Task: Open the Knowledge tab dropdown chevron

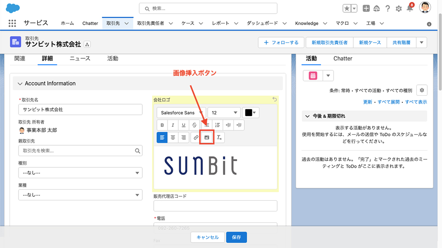Action: (x=325, y=23)
